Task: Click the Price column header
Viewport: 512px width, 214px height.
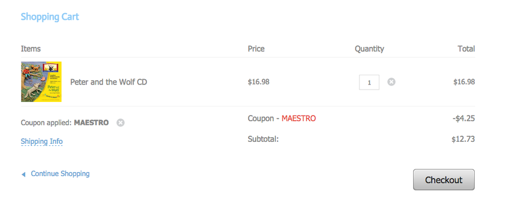Action: [256, 49]
